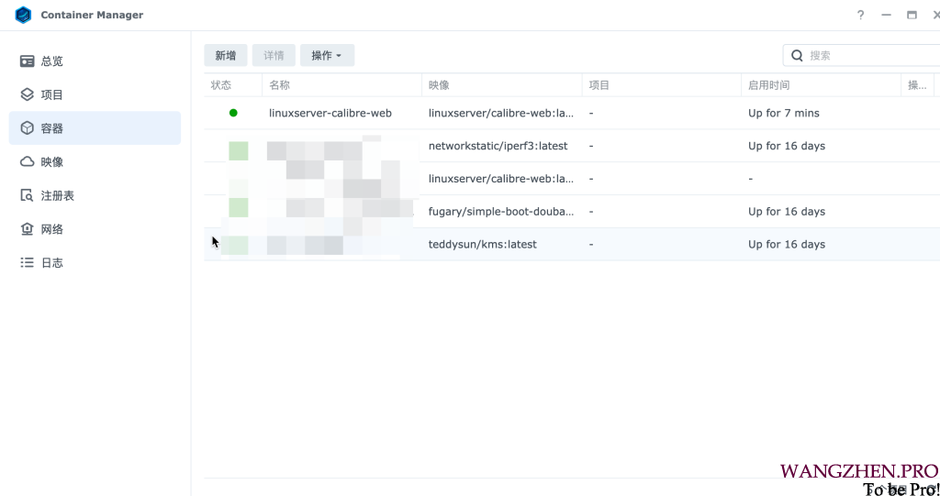Open the 映像 image cloud icon

click(28, 162)
